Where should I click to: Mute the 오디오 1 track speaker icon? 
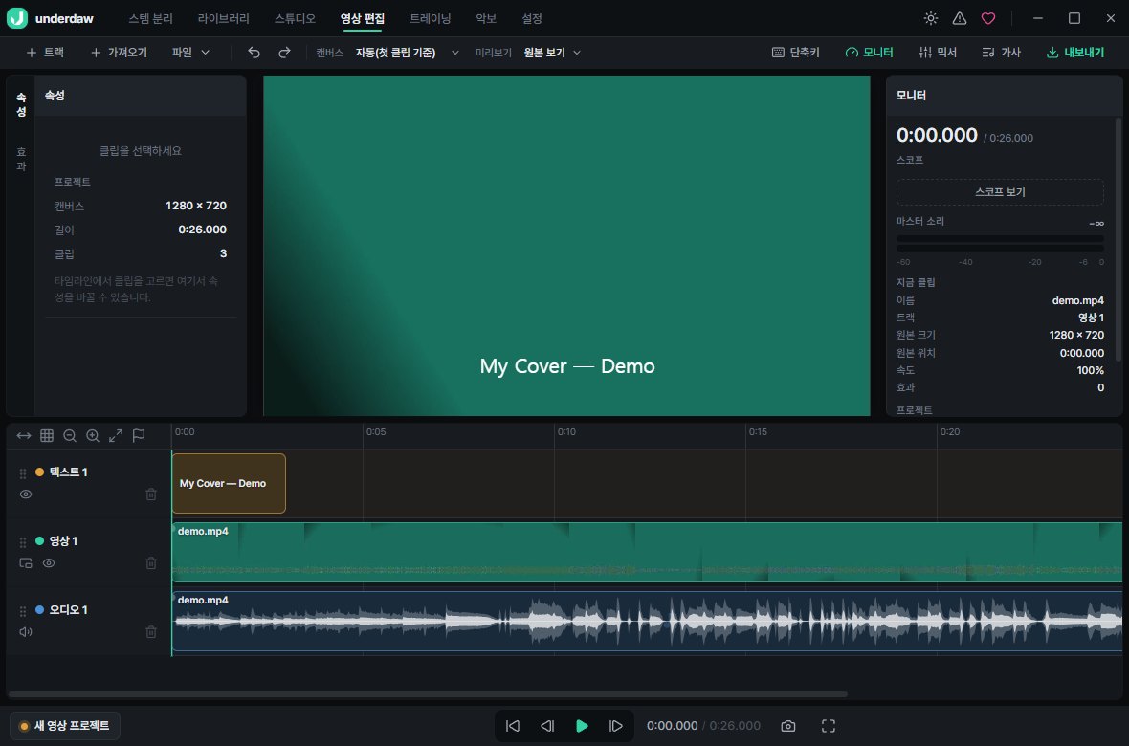26,632
